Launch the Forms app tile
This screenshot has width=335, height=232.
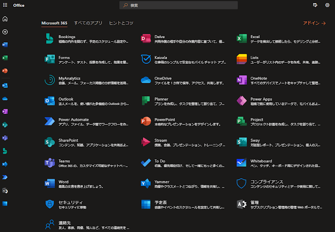tap(87, 60)
